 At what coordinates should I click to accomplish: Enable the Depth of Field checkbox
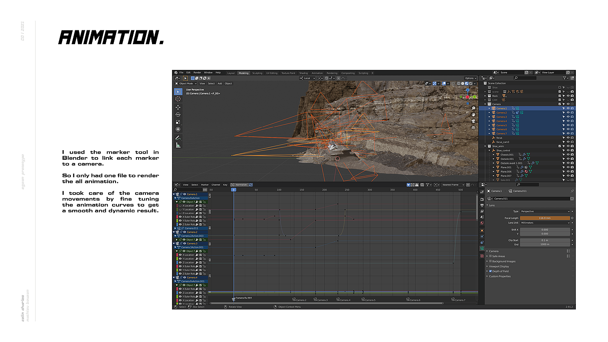point(491,271)
